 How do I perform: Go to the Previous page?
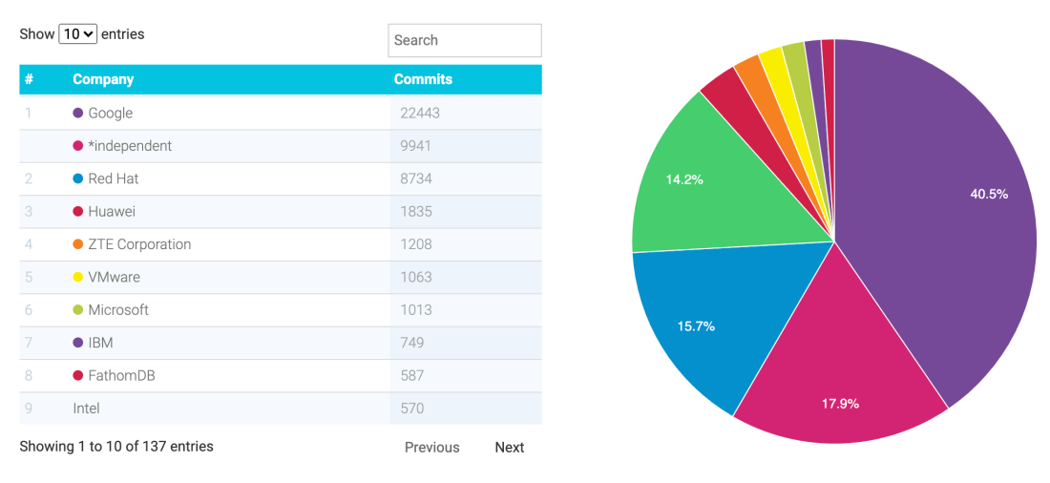431,447
